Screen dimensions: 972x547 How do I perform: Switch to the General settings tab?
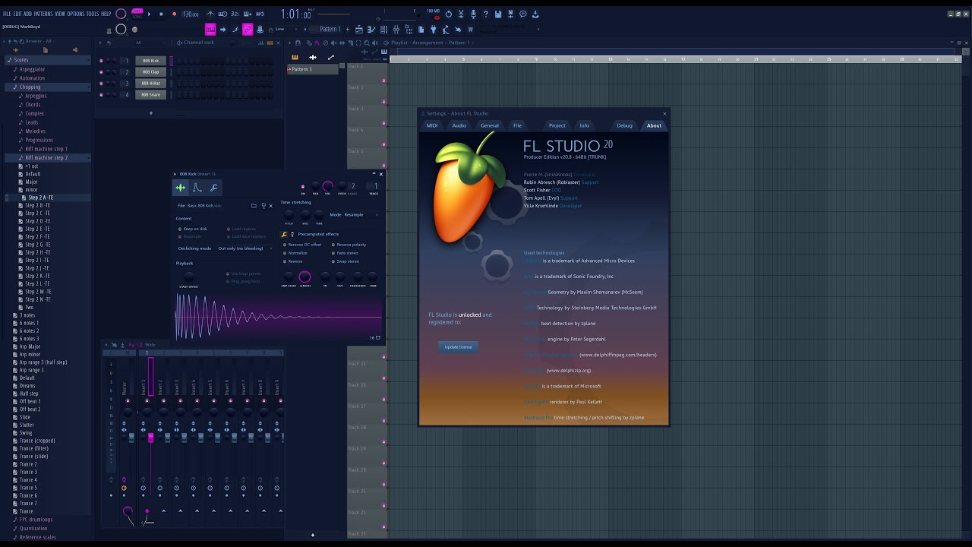pos(490,125)
